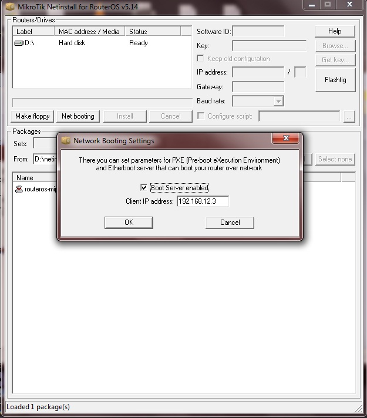
Task: Open the Help button
Action: [x=335, y=31]
